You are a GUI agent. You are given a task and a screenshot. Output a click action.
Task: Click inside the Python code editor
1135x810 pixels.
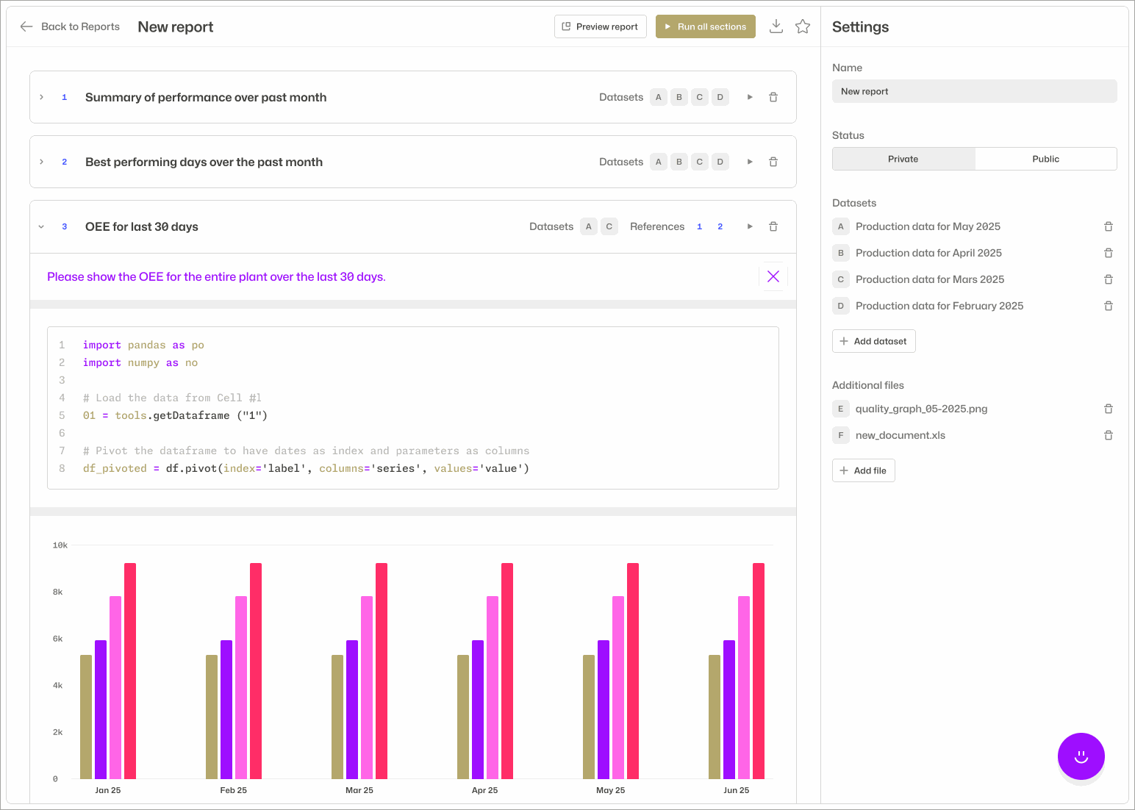[413, 408]
